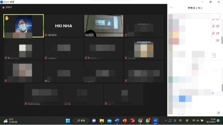This screenshot has height=125, width=223.
Task: Expand the system tray hidden icons arrow
Action: pos(166,121)
